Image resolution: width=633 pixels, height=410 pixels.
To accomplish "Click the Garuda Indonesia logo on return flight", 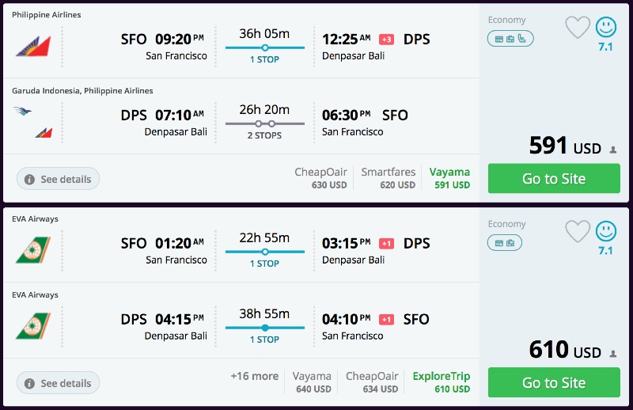I will pyautogui.click(x=22, y=111).
